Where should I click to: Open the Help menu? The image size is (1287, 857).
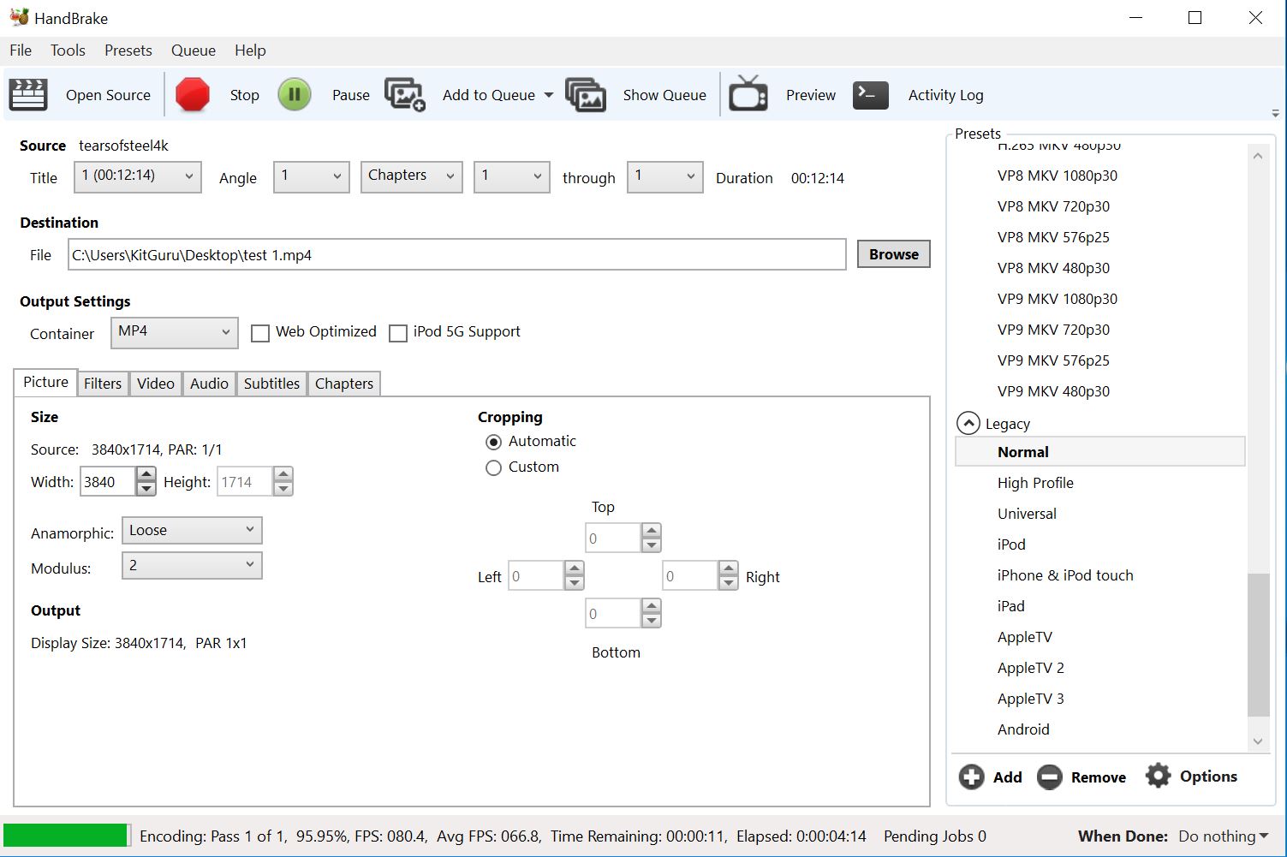[250, 50]
